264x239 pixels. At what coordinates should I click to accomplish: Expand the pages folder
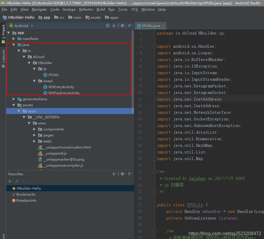pyautogui.click(x=34, y=135)
